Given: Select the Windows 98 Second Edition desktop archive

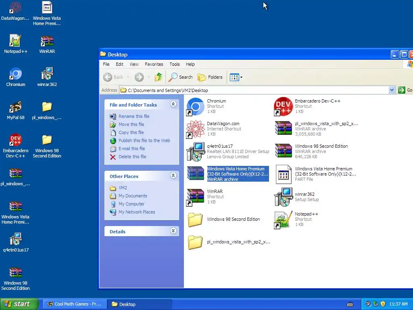Looking at the screenshot, I should 15,279.
